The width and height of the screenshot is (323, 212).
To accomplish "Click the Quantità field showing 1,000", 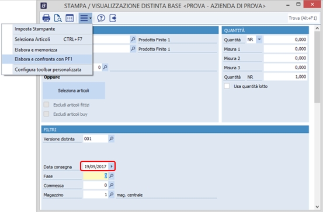I will click(x=286, y=77).
